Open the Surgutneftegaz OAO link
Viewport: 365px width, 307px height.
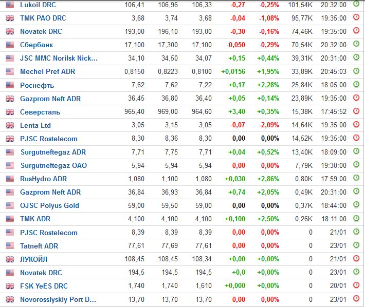(53, 165)
